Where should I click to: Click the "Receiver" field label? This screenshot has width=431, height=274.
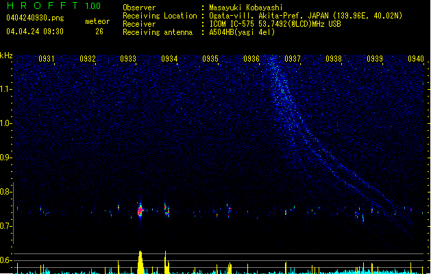click(139, 24)
